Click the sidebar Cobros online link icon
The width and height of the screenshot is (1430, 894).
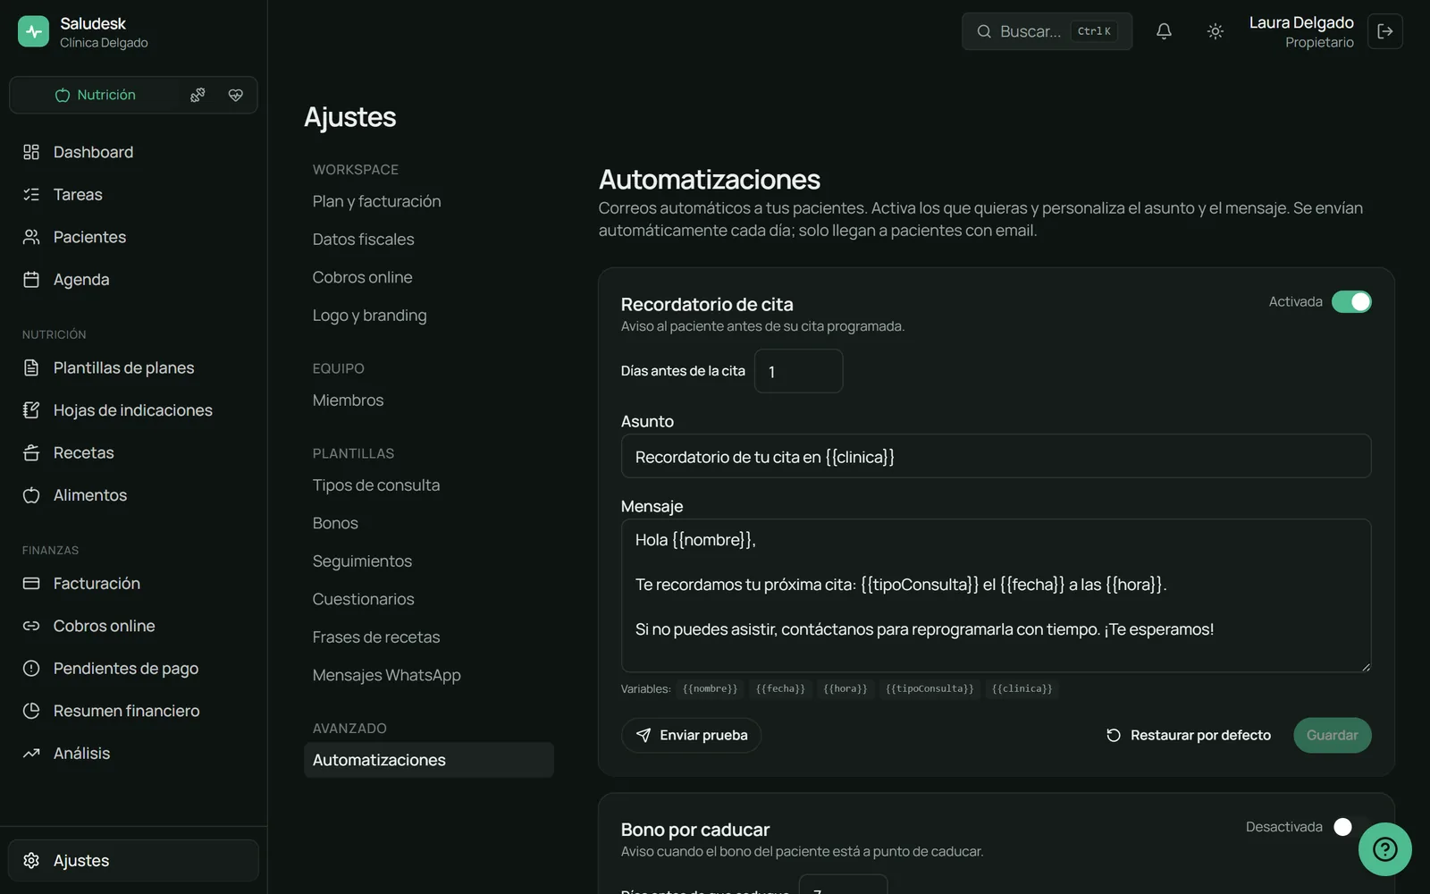click(x=31, y=626)
